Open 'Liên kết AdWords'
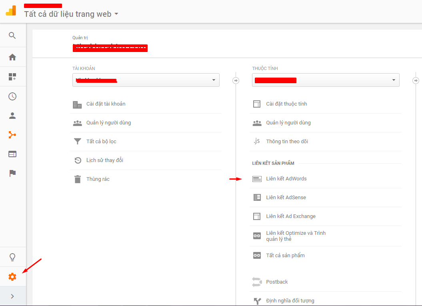Screen dimensions: 422x306 point(286,179)
